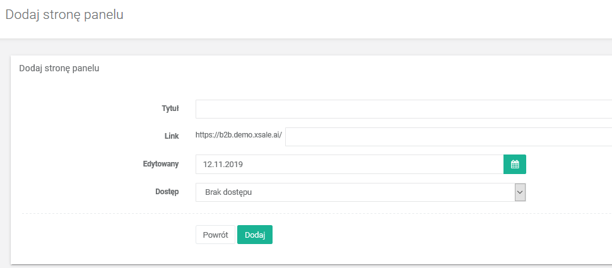Click the dashed divider above the buttons

[x=315, y=214]
